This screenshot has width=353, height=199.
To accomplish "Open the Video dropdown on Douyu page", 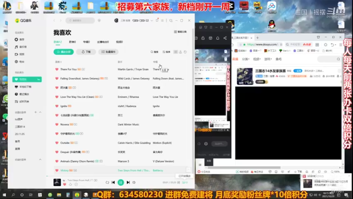I will click(x=257, y=59).
